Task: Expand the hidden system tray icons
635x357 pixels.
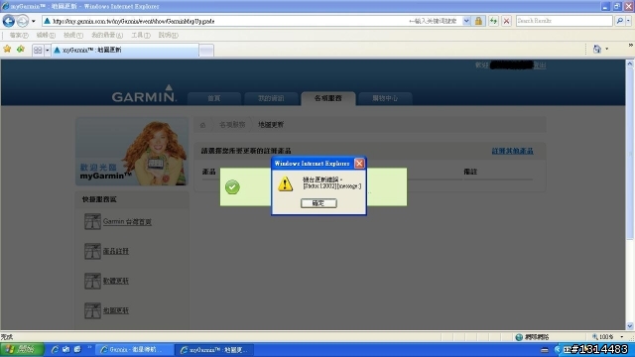Action: (x=558, y=350)
